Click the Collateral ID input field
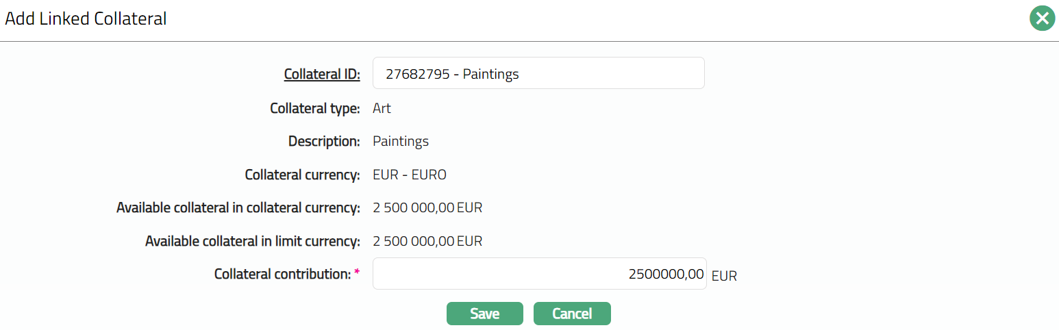The width and height of the screenshot is (1059, 330). click(538, 73)
